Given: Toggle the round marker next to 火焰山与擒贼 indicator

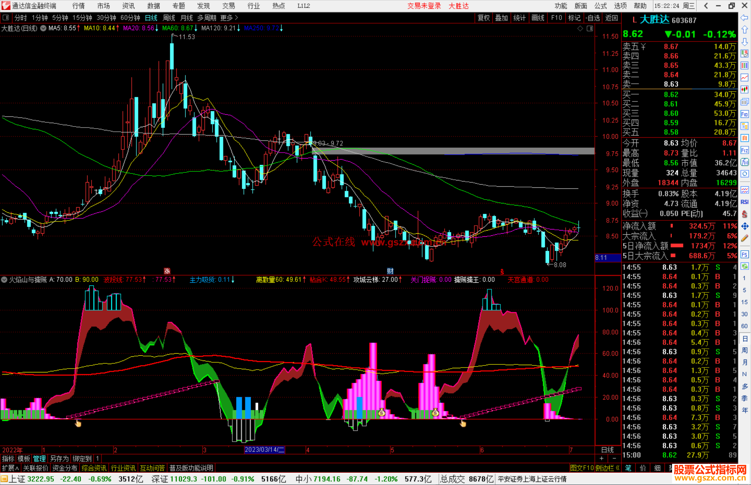Looking at the screenshot, I should pyautogui.click(x=4, y=280).
